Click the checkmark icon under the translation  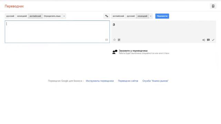pyautogui.click(x=213, y=40)
